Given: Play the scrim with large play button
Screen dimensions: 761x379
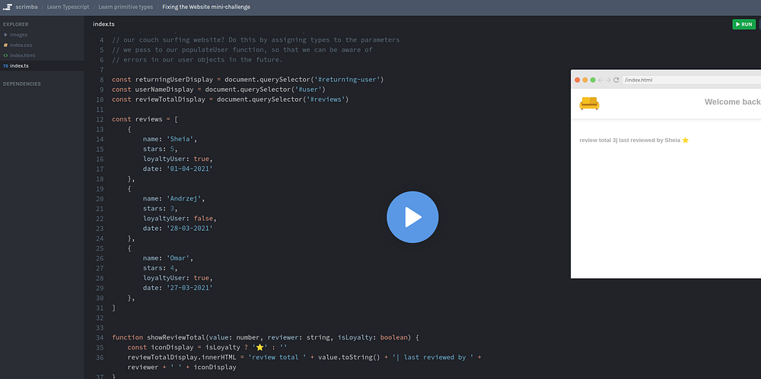Looking at the screenshot, I should (412, 217).
